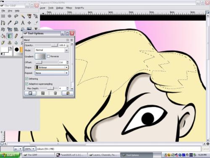The image size is (210, 158).
Task: Select the Move tool
Action: pyautogui.click(x=29, y=23)
